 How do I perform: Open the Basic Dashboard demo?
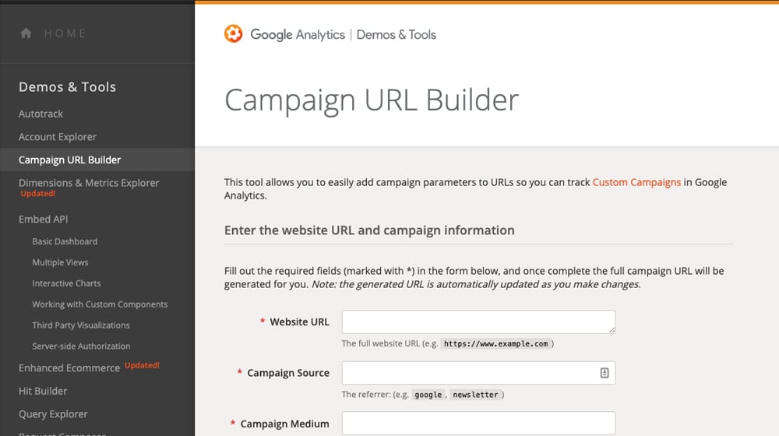[65, 241]
